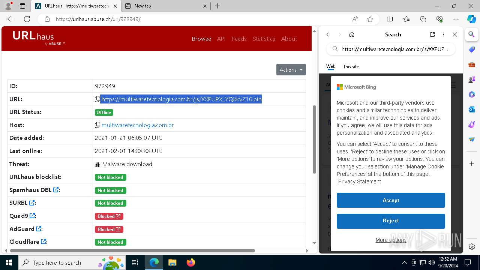Launch Firefox from the taskbar
The width and height of the screenshot is (480, 270).
click(191, 262)
